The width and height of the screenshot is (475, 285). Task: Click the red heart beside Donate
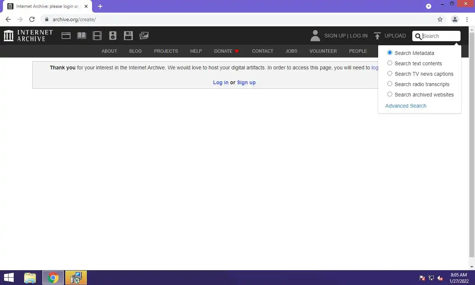click(237, 51)
